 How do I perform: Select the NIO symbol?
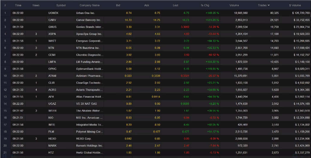tap(51, 117)
